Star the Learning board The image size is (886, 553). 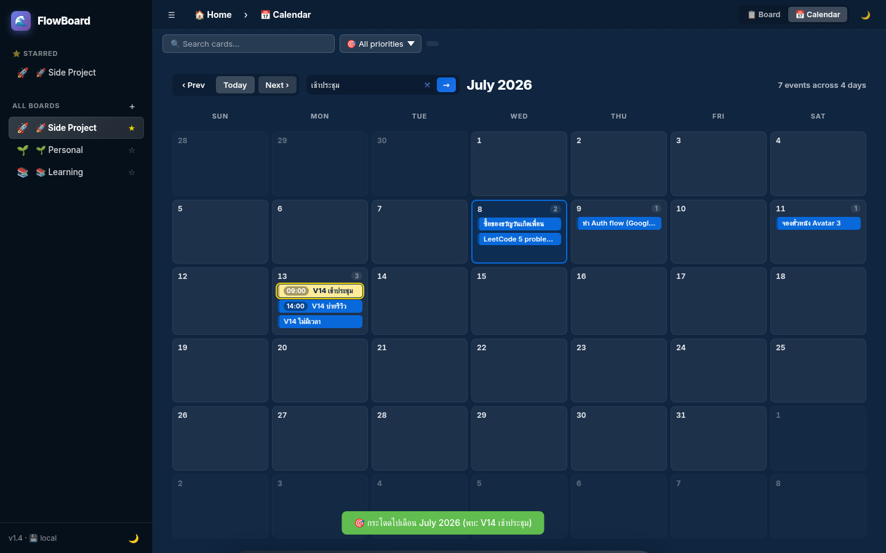(131, 172)
